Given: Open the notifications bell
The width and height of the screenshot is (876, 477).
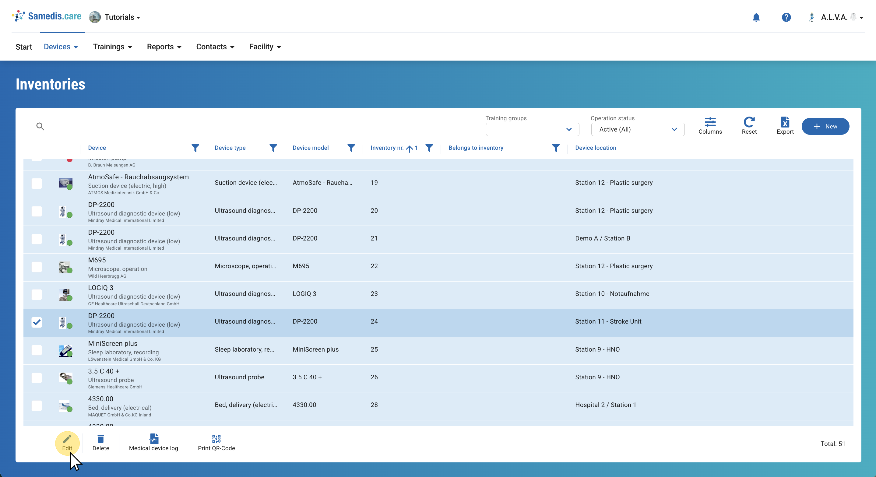Looking at the screenshot, I should [756, 17].
